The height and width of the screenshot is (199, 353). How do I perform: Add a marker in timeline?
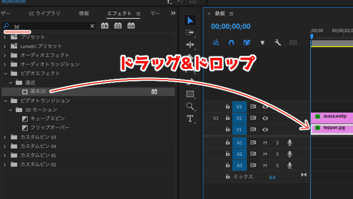[262, 43]
